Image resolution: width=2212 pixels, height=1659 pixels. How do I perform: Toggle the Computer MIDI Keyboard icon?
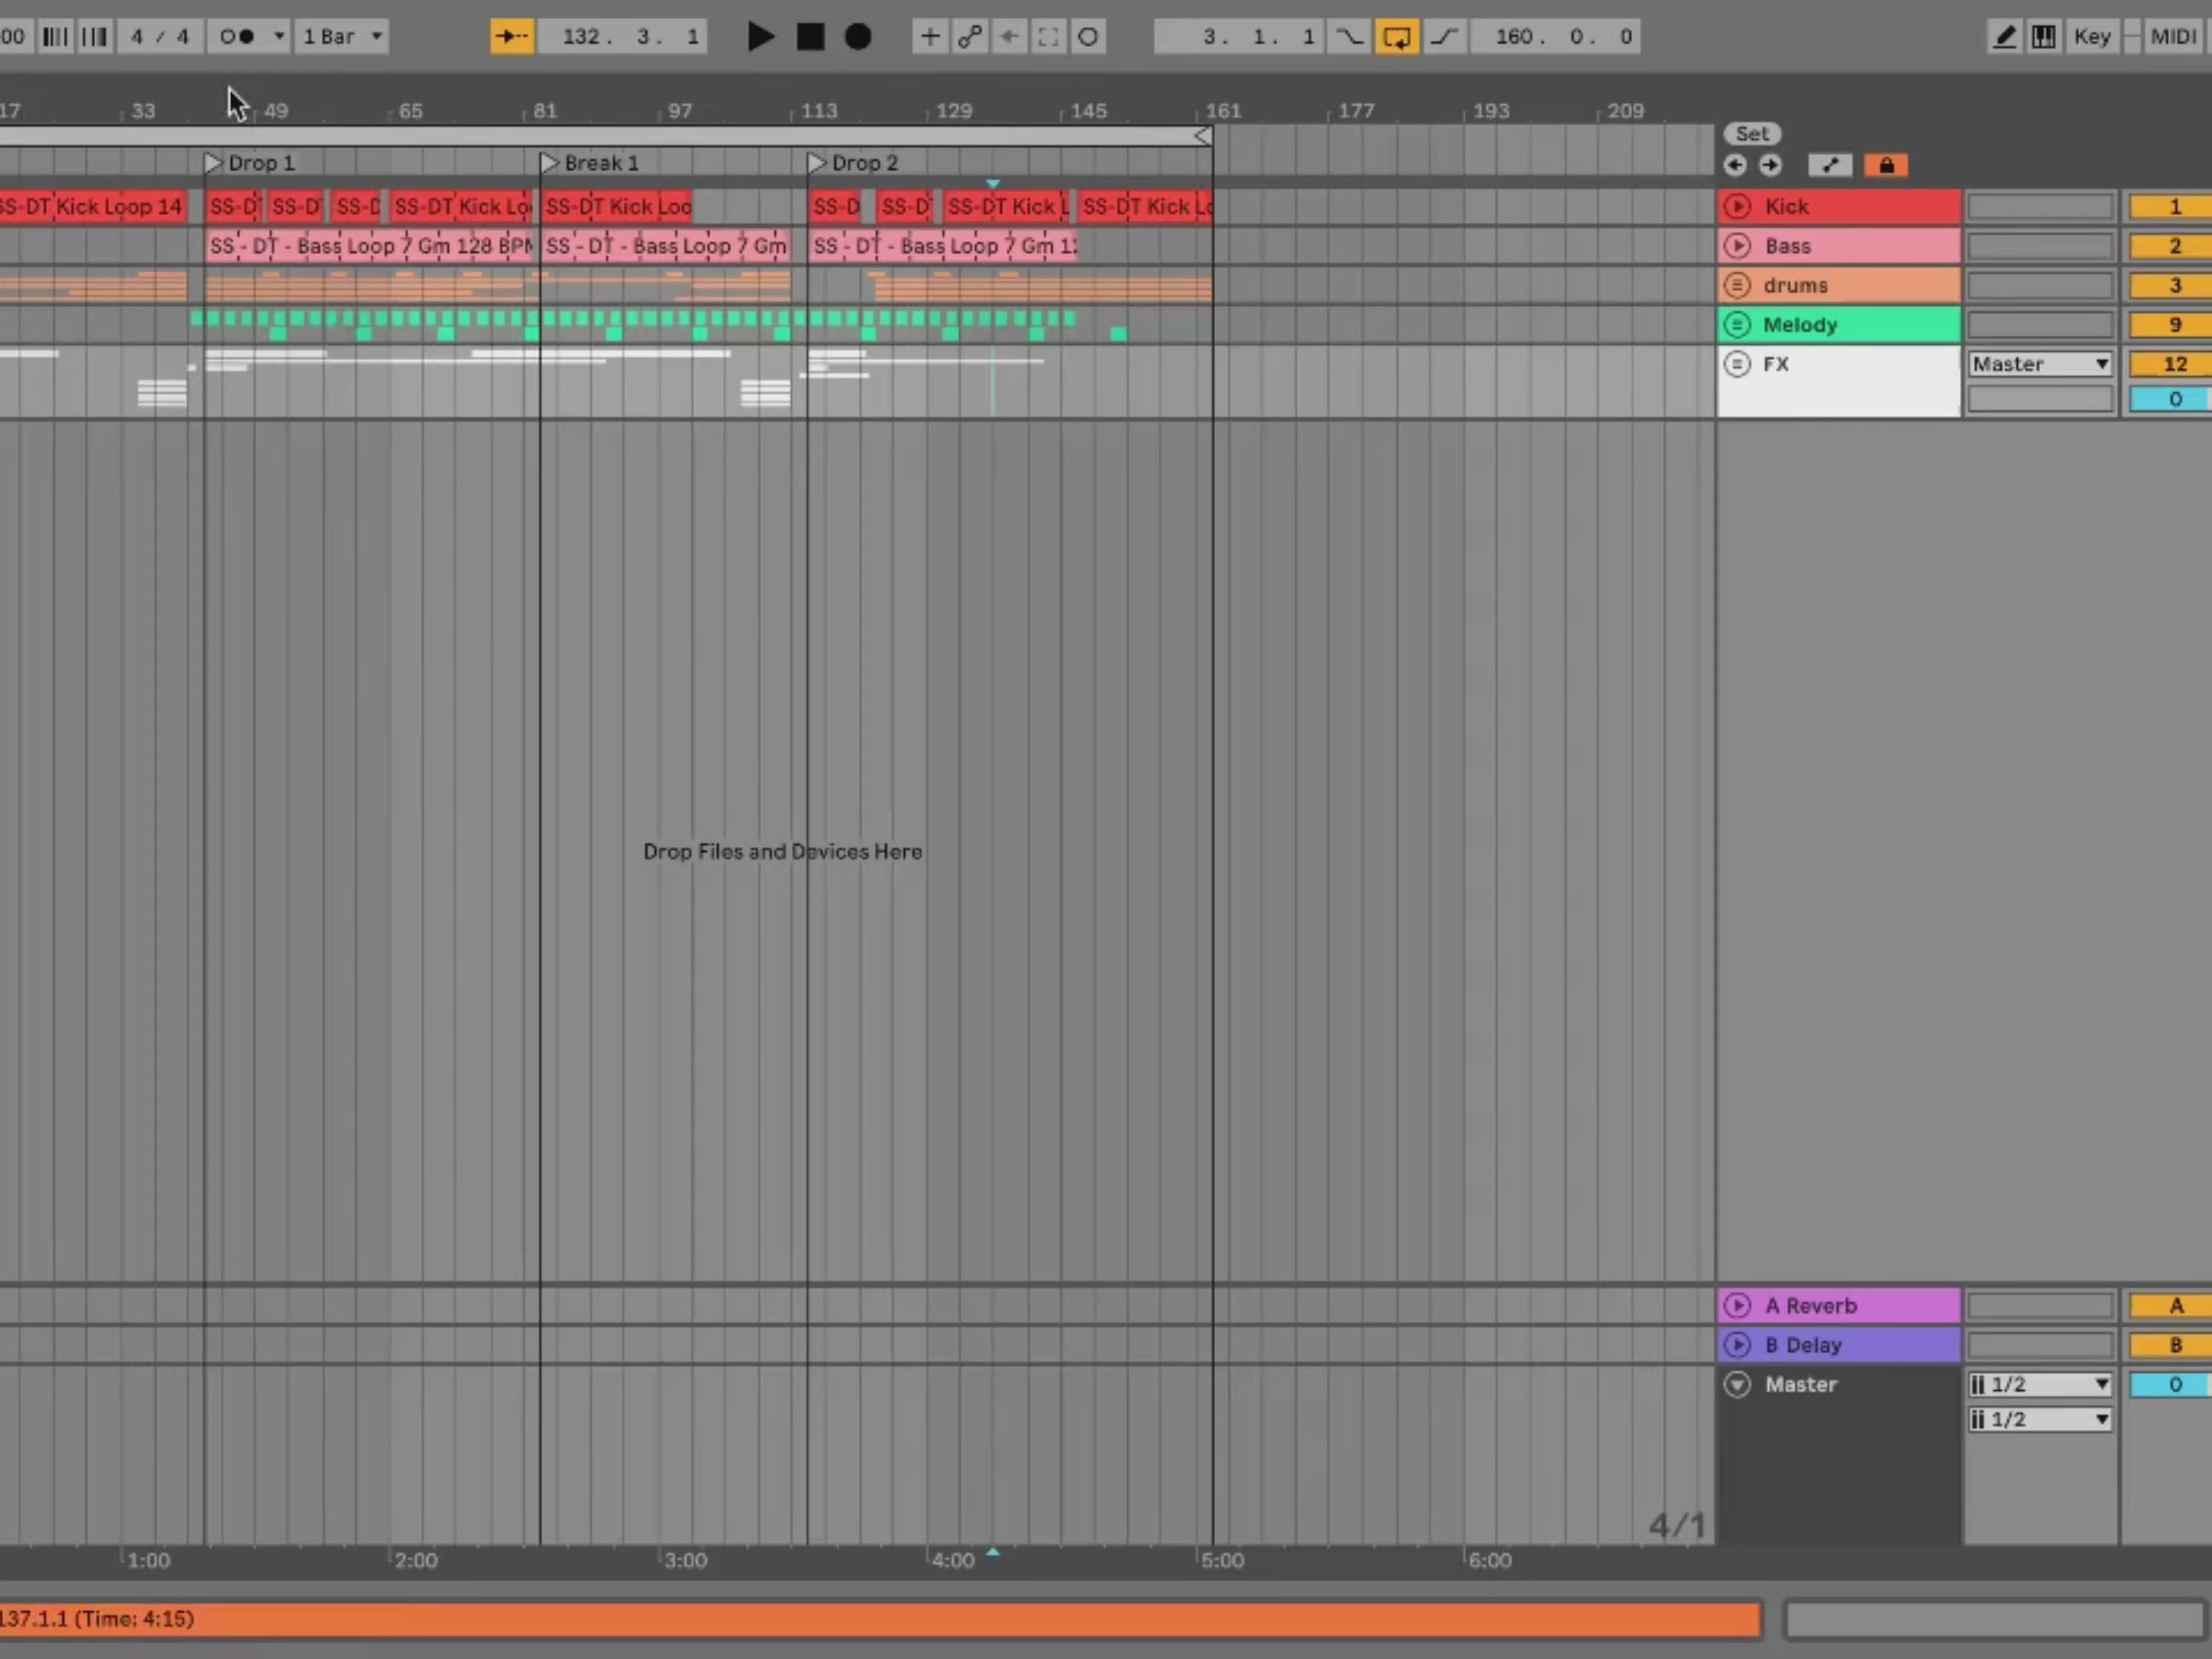(x=2044, y=37)
